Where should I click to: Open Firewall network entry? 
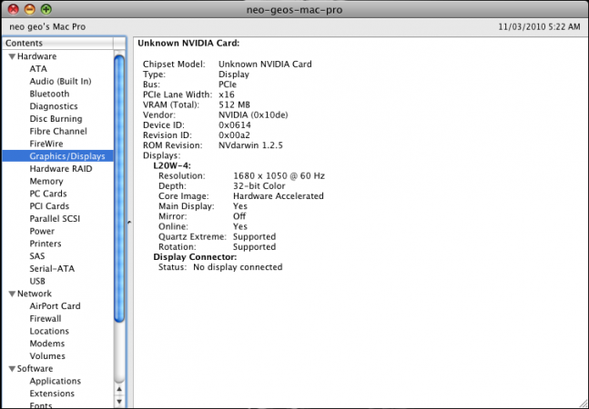pos(46,319)
